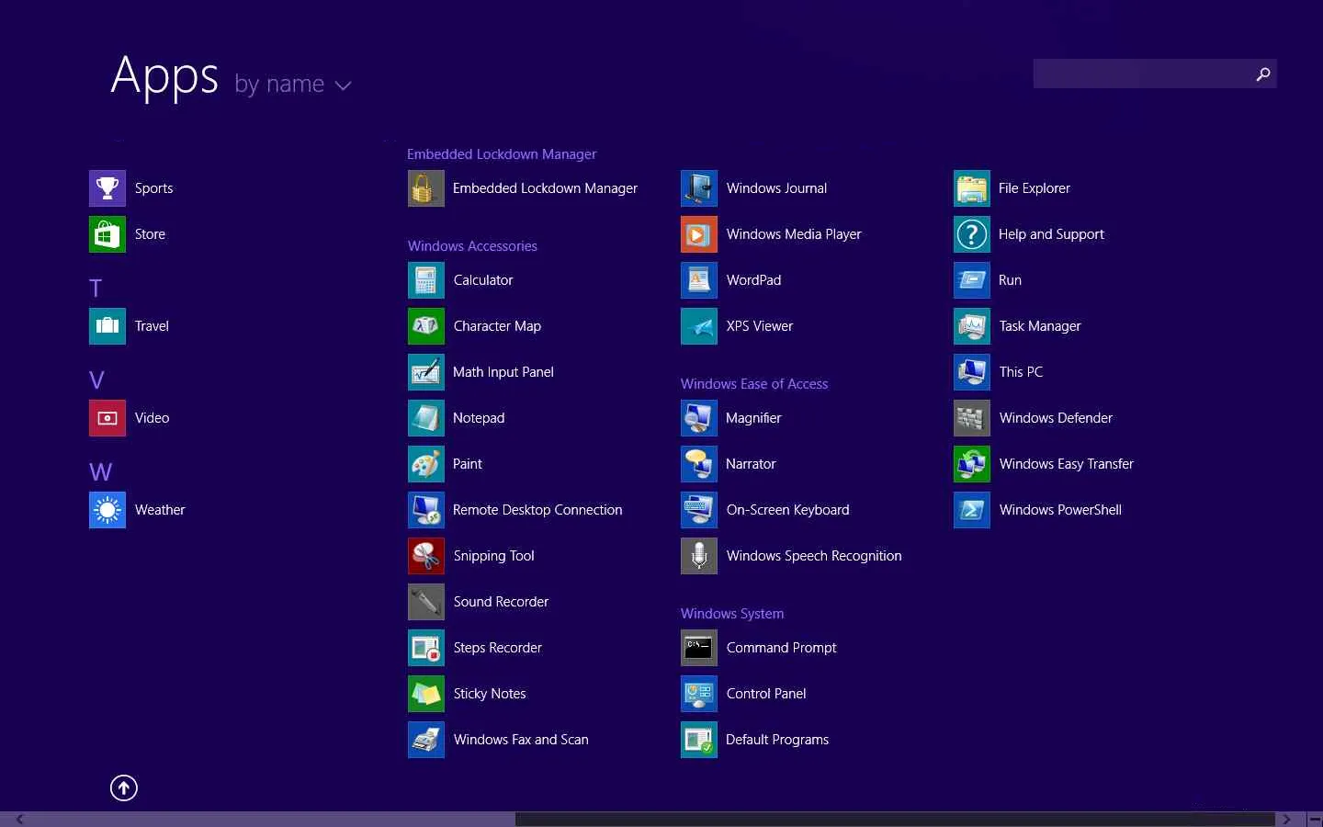Click the Windows Ease of Access header
This screenshot has height=827, width=1323.
point(754,384)
